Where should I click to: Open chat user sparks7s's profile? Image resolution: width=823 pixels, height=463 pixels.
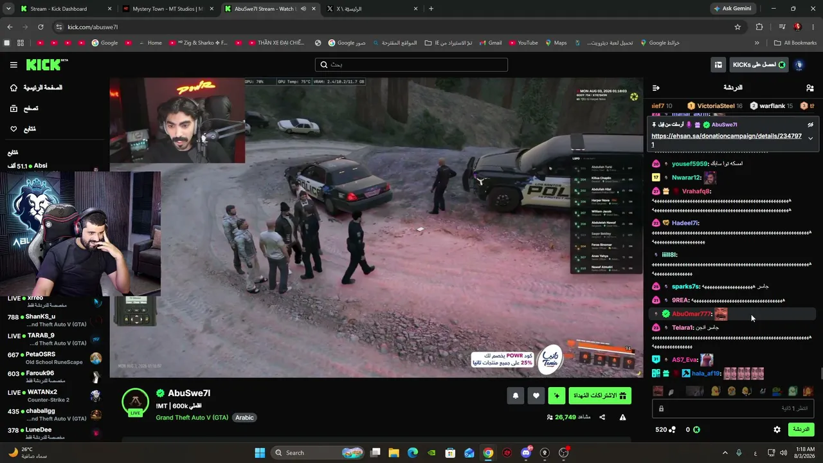pos(685,287)
